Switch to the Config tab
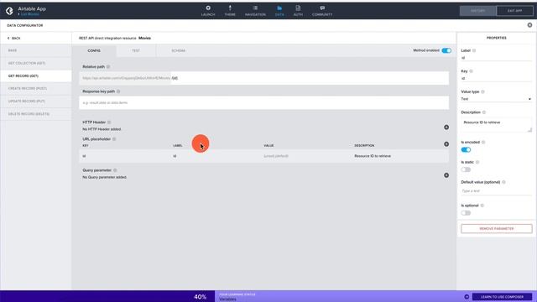This screenshot has height=302, width=537. (x=94, y=50)
